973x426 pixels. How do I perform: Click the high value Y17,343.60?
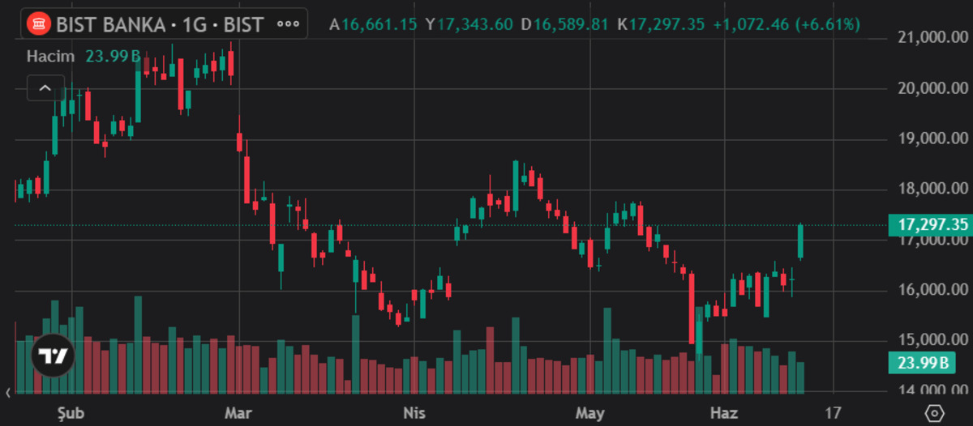[469, 24]
